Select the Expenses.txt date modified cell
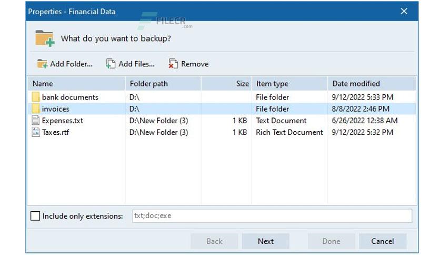 [x=365, y=121]
